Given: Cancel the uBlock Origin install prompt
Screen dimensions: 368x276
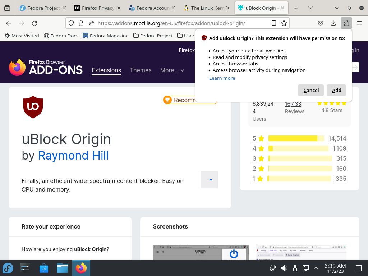Looking at the screenshot, I should 311,90.
